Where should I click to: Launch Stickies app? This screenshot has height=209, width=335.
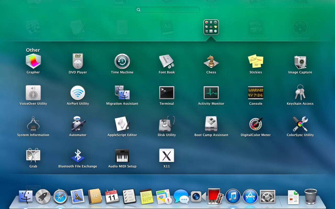click(256, 61)
